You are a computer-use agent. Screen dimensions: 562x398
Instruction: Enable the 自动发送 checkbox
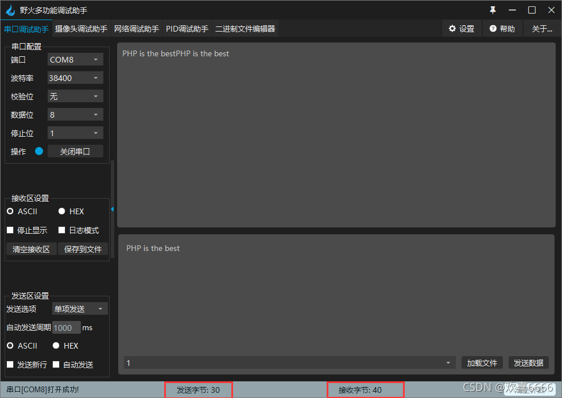(56, 365)
